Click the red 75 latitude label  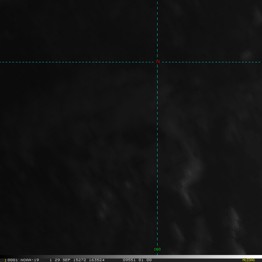[x=158, y=62]
